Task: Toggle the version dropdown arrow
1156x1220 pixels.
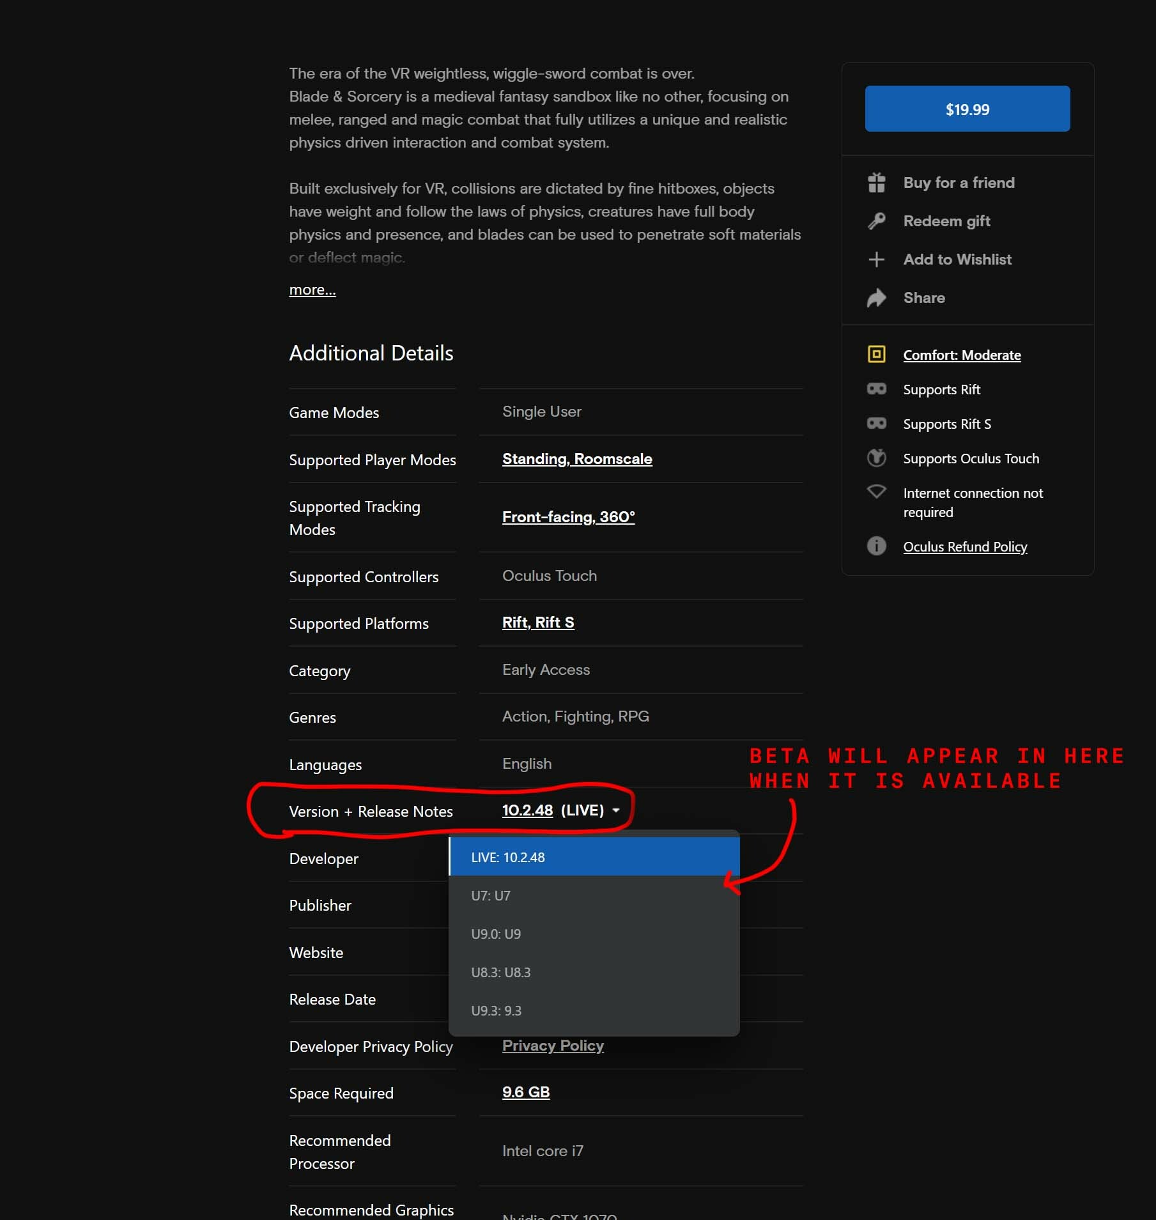Action: [615, 810]
